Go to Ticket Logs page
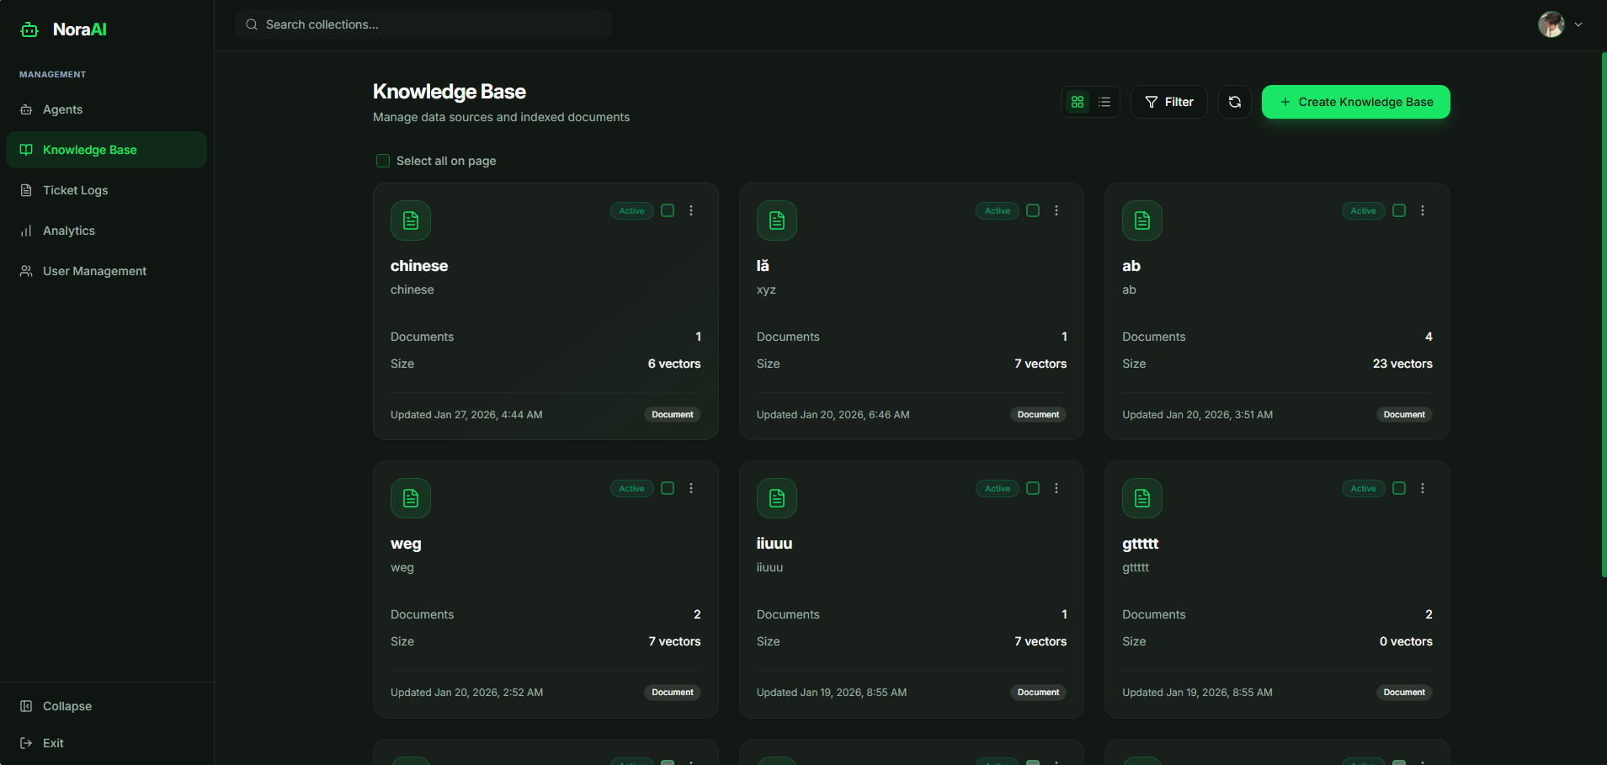 tap(75, 190)
